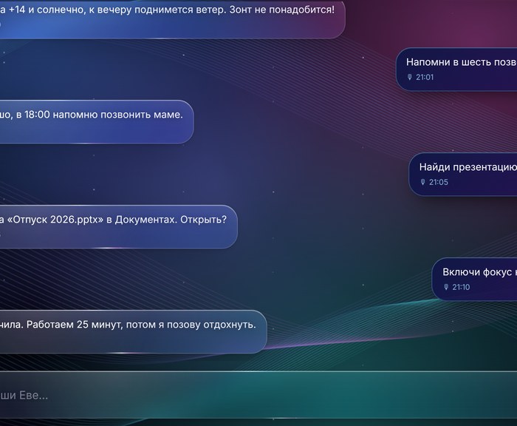The height and width of the screenshot is (426, 517).
Task: Select the reply about working 25 minutes
Action: coord(133,332)
